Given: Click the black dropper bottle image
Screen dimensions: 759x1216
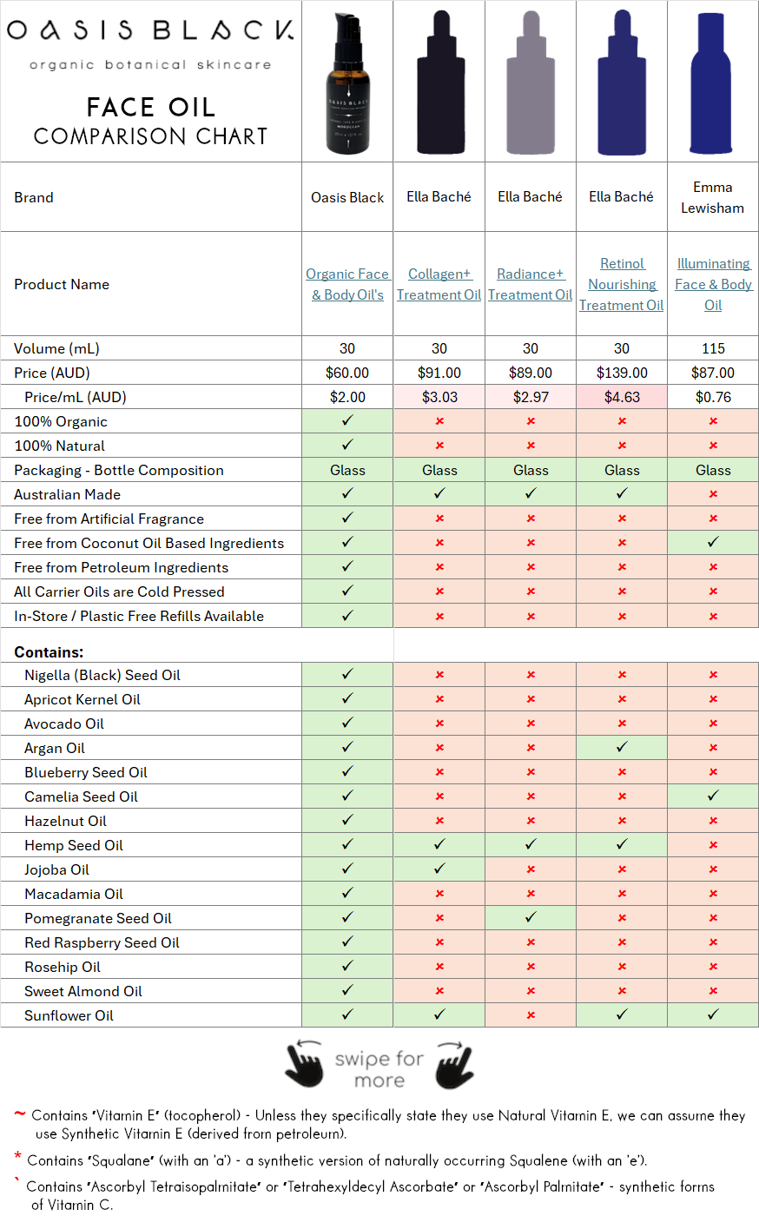Looking at the screenshot, I should (440, 83).
